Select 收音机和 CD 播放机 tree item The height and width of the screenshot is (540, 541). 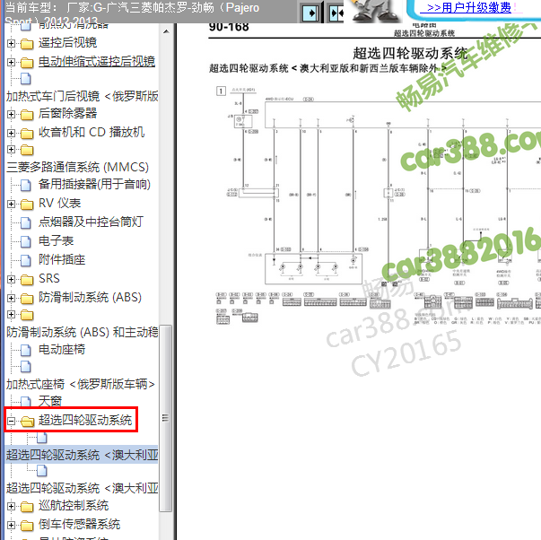pos(91,132)
